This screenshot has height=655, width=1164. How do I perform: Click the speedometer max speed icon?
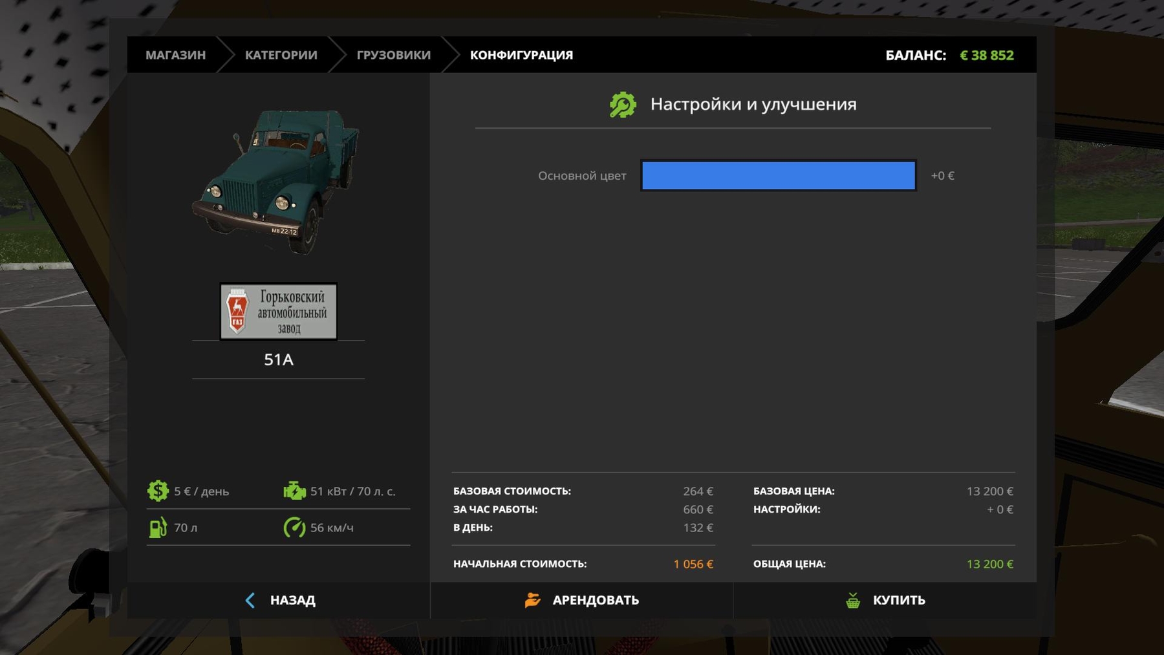pos(294,528)
